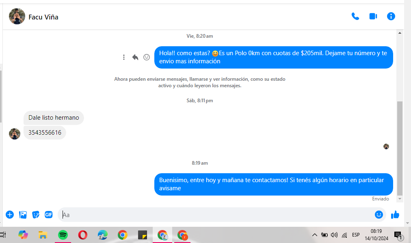Click the Facu Viña name in header
Image resolution: width=411 pixels, height=243 pixels.
click(43, 17)
